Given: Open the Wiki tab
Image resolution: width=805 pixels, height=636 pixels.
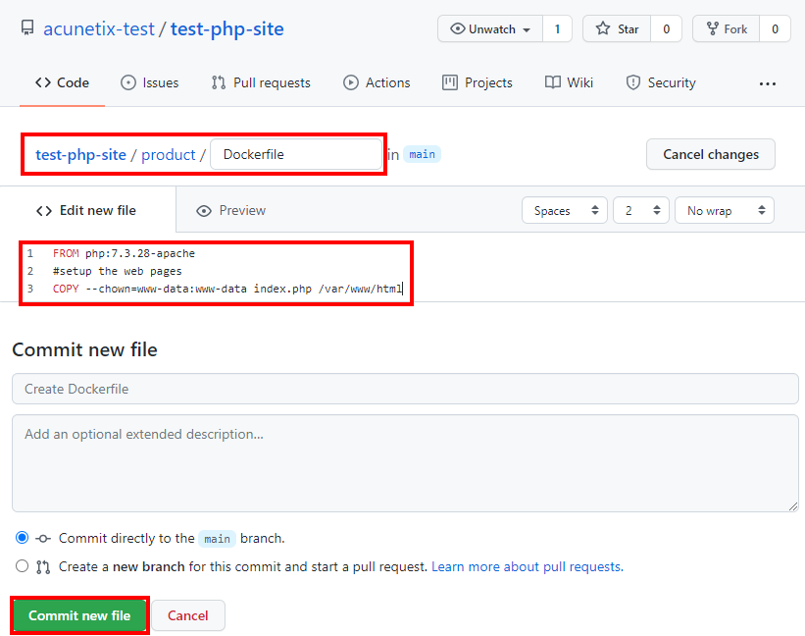Looking at the screenshot, I should point(569,82).
